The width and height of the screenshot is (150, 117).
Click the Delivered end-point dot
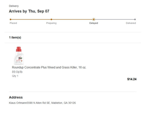click(x=135, y=19)
